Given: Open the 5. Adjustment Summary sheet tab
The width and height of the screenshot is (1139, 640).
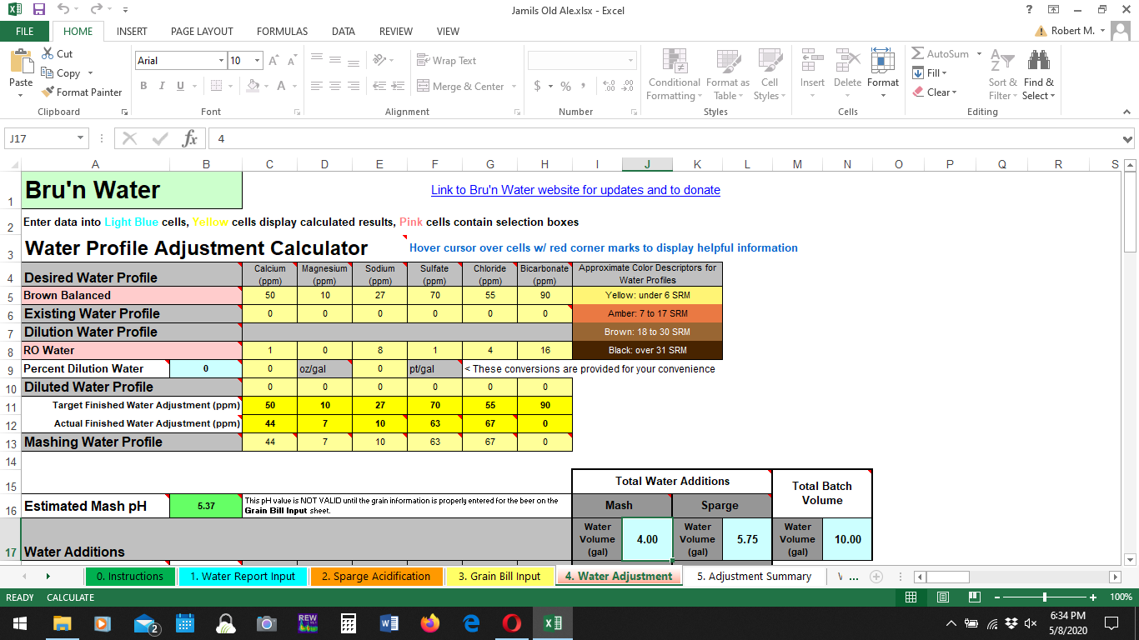Looking at the screenshot, I should tap(754, 576).
